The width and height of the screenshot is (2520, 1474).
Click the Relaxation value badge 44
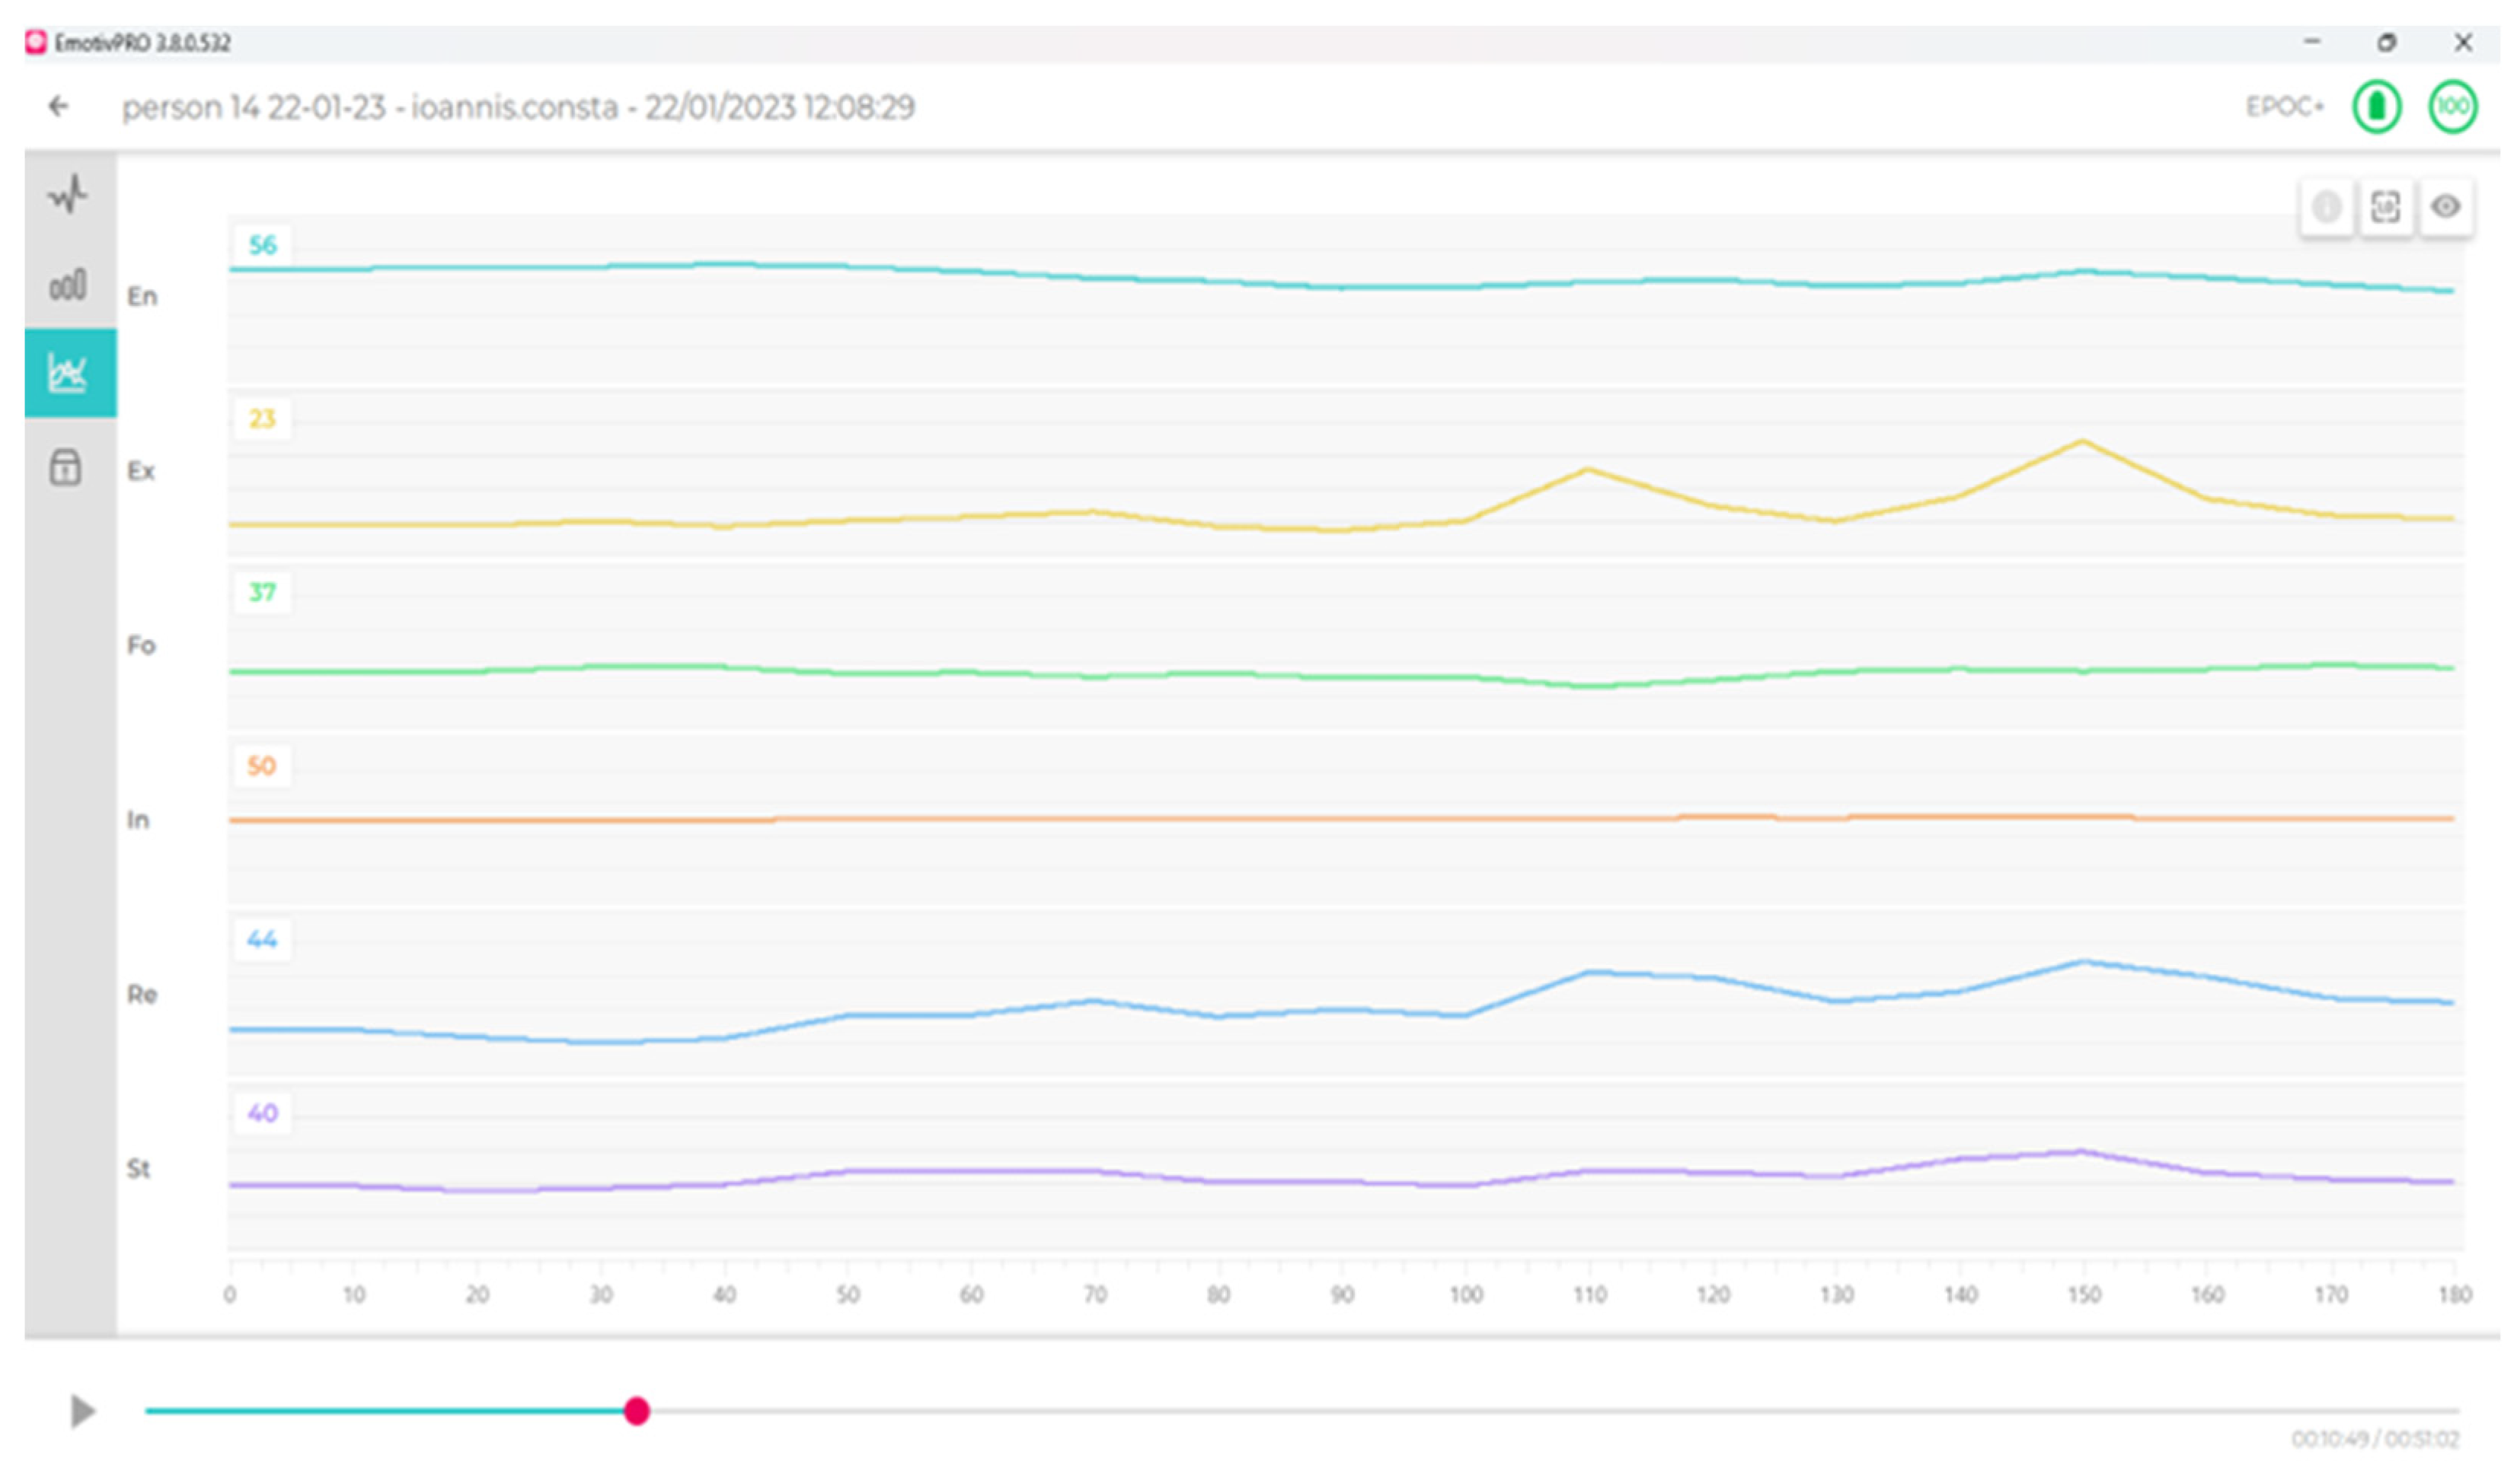tap(262, 939)
